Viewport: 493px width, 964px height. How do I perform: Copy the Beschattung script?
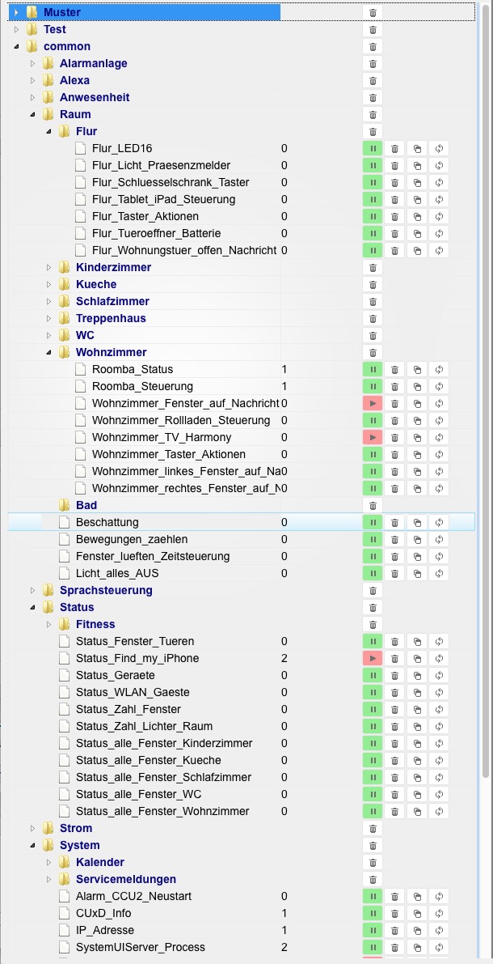417,523
